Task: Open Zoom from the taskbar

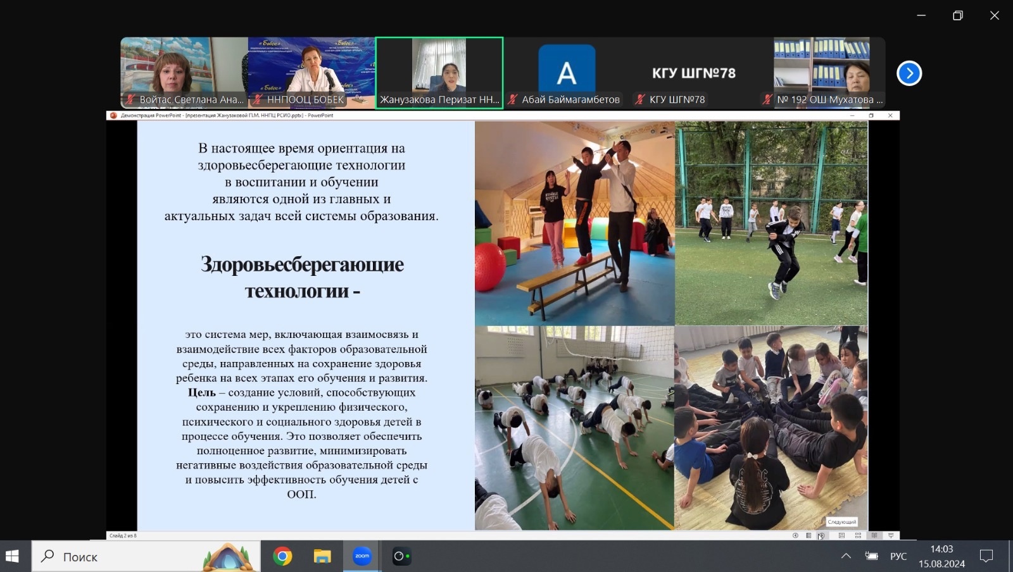Action: [362, 557]
